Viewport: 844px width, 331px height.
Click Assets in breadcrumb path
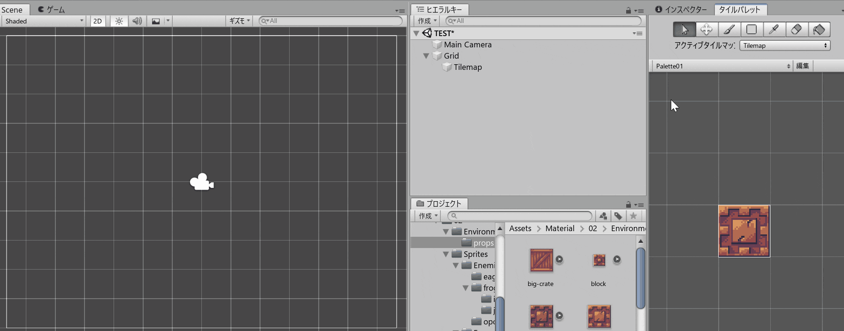[520, 228]
